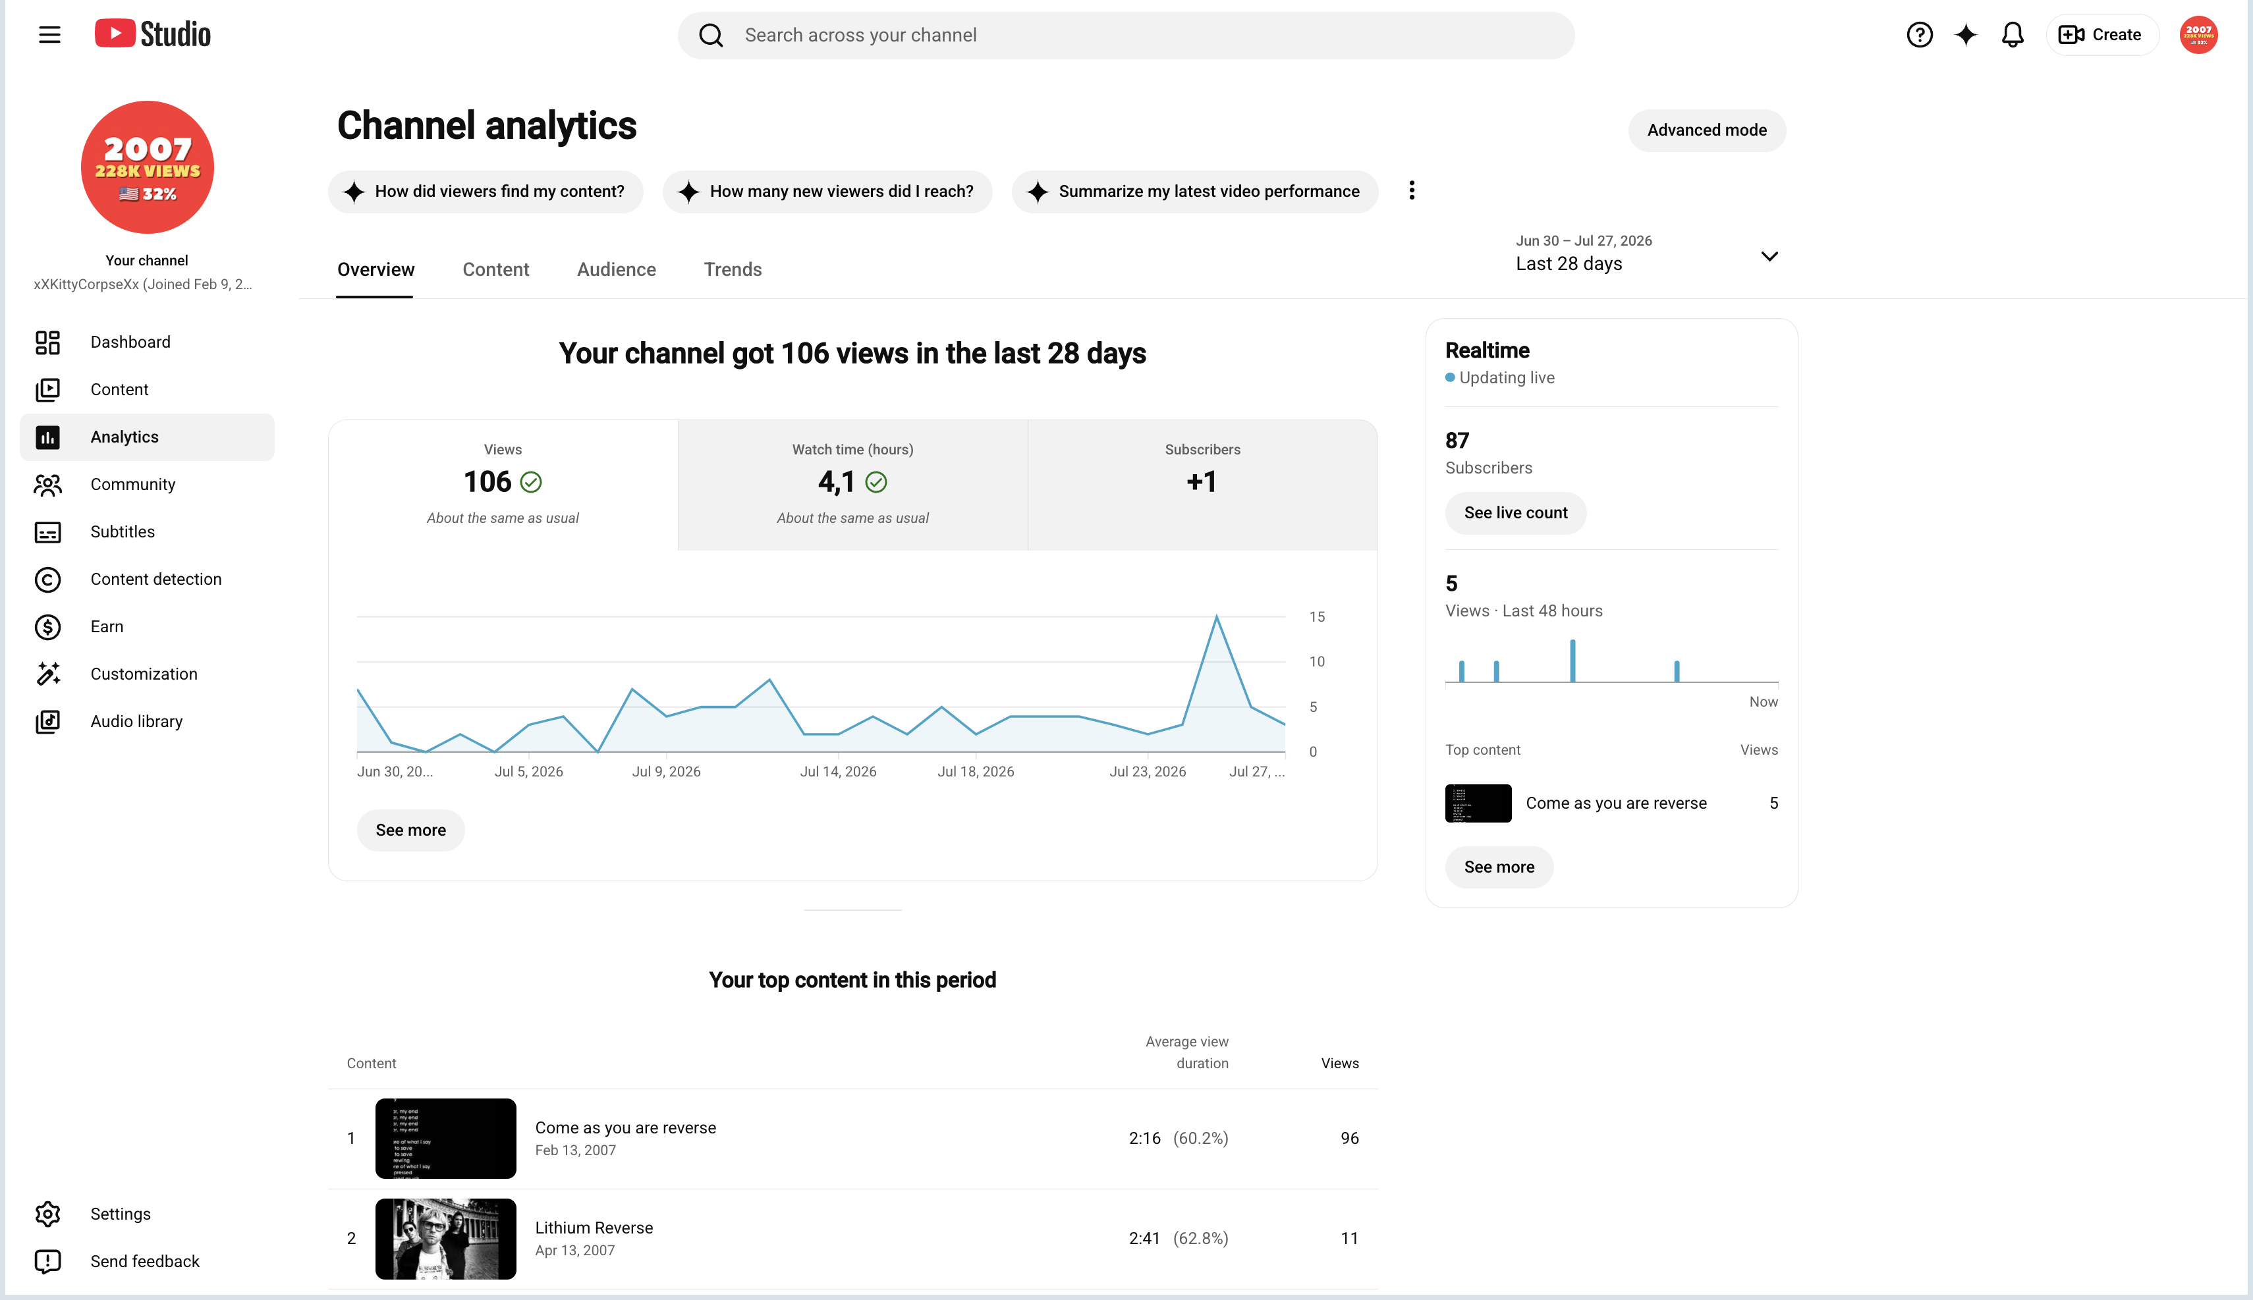Click the help question mark icon
Screen dimensions: 2253x1300
pos(1919,35)
